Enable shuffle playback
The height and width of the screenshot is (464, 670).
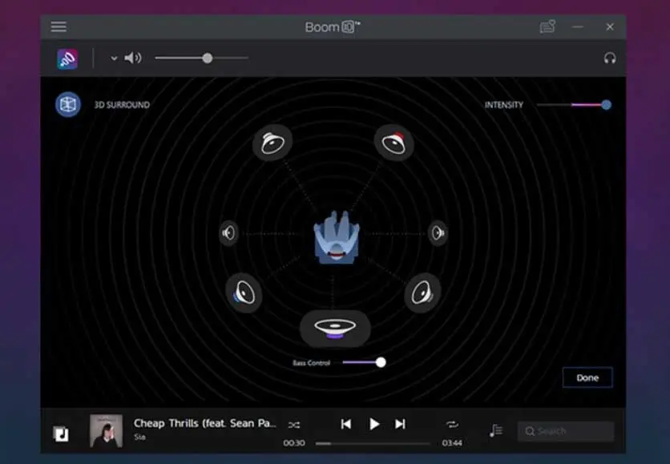pyautogui.click(x=294, y=425)
